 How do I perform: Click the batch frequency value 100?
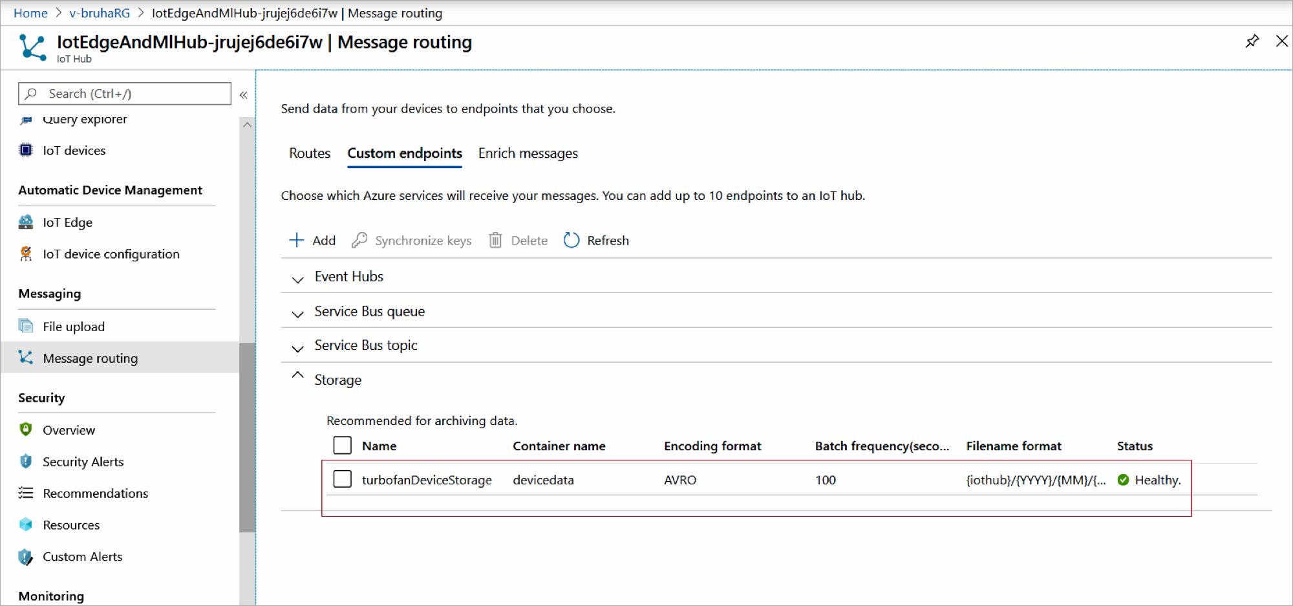(x=826, y=480)
